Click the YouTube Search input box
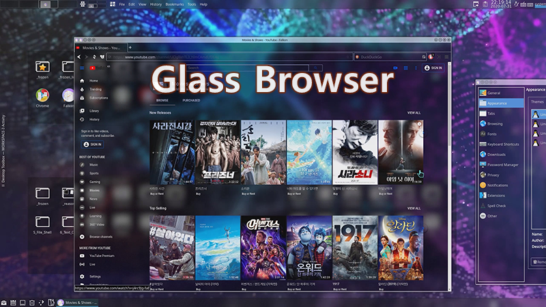 248,68
